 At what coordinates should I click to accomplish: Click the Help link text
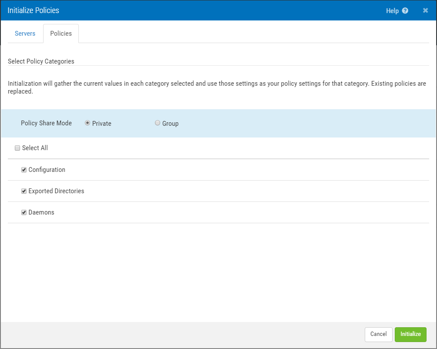point(392,11)
